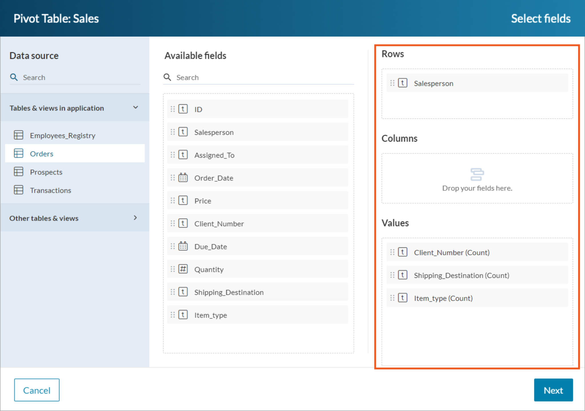585x411 pixels.
Task: Click the Transactions table icon
Action: (19, 190)
